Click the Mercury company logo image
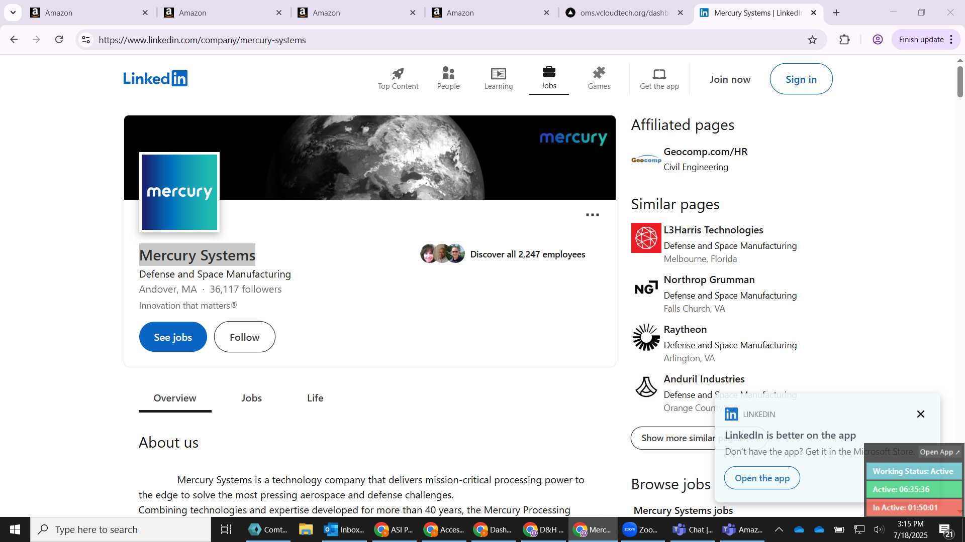Viewport: 965px width, 542px height. (179, 192)
